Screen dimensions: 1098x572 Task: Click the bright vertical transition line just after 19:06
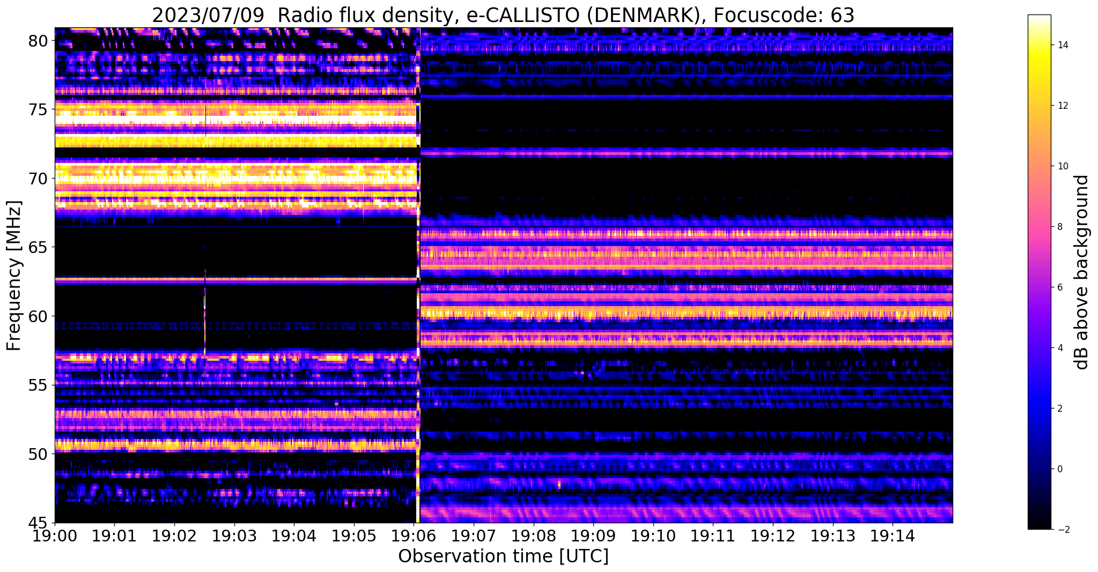(x=418, y=275)
